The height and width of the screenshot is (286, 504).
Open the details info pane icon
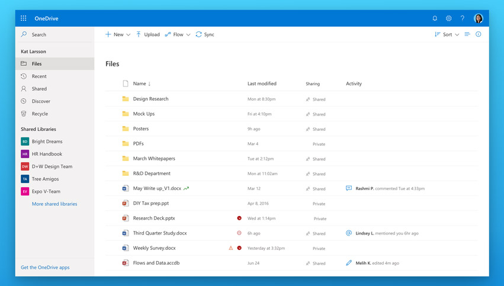point(479,34)
